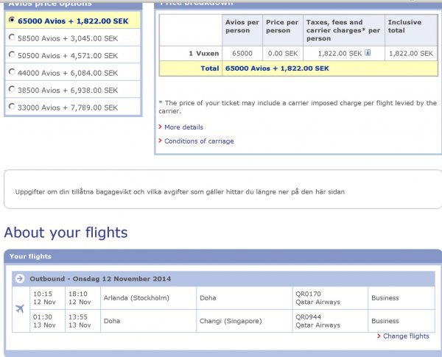Pick the 33000 Avios + 7,789.00 SEK radio
The width and height of the screenshot is (442, 357).
(x=11, y=107)
